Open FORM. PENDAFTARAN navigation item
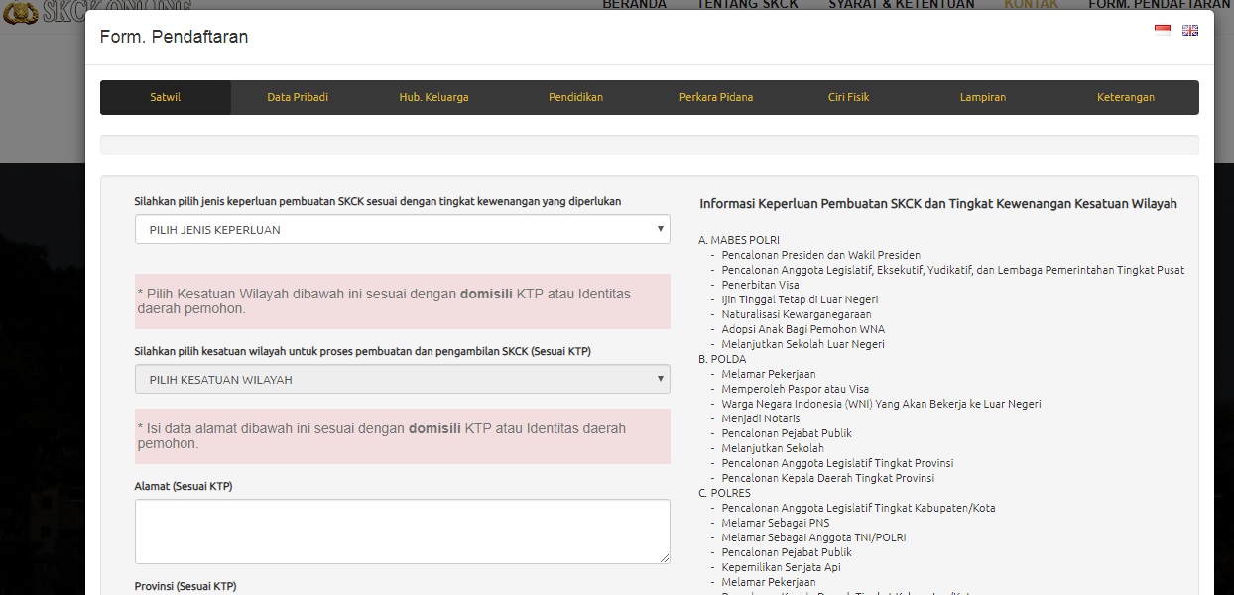The image size is (1234, 595). click(1159, 4)
